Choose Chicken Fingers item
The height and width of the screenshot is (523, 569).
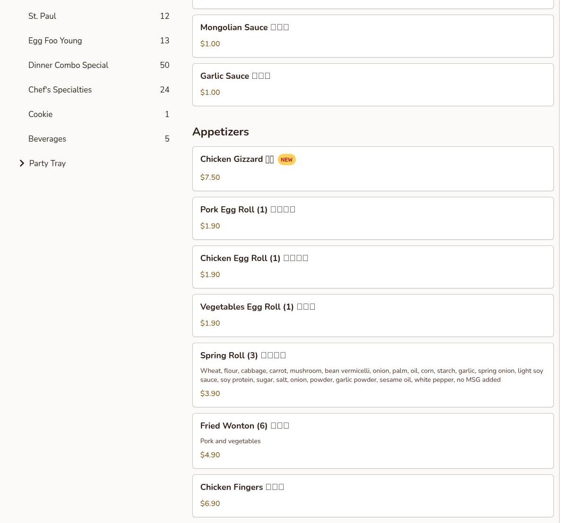[372, 495]
